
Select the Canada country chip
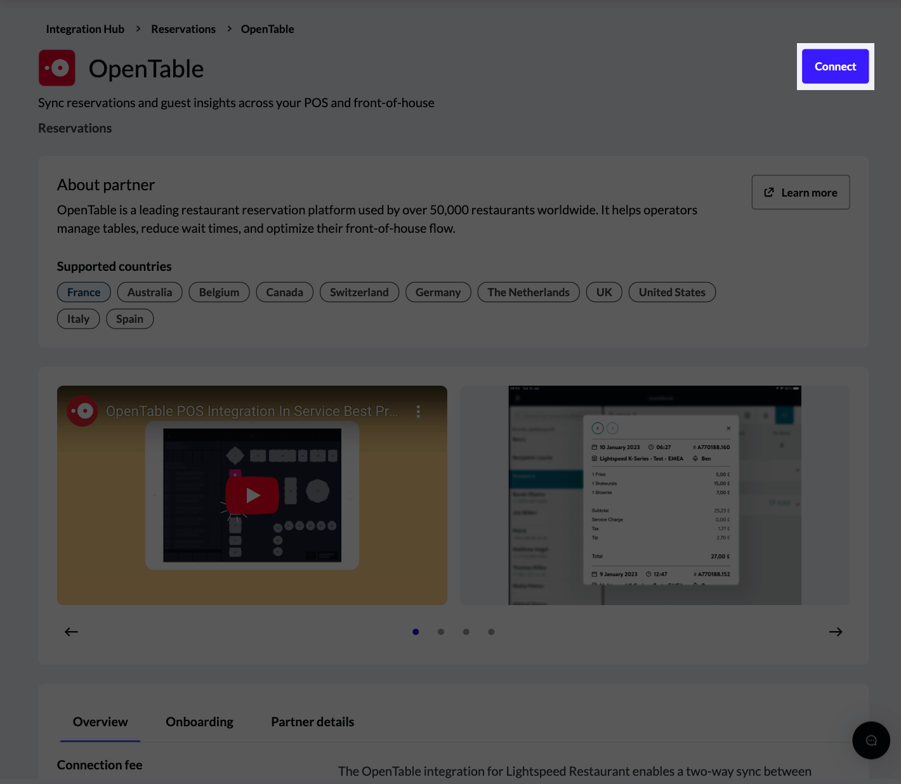pyautogui.click(x=284, y=292)
